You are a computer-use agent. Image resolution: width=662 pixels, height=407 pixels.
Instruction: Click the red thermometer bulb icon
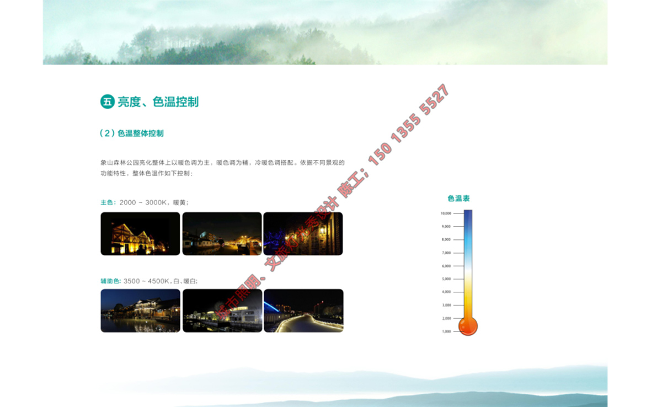[x=468, y=326]
